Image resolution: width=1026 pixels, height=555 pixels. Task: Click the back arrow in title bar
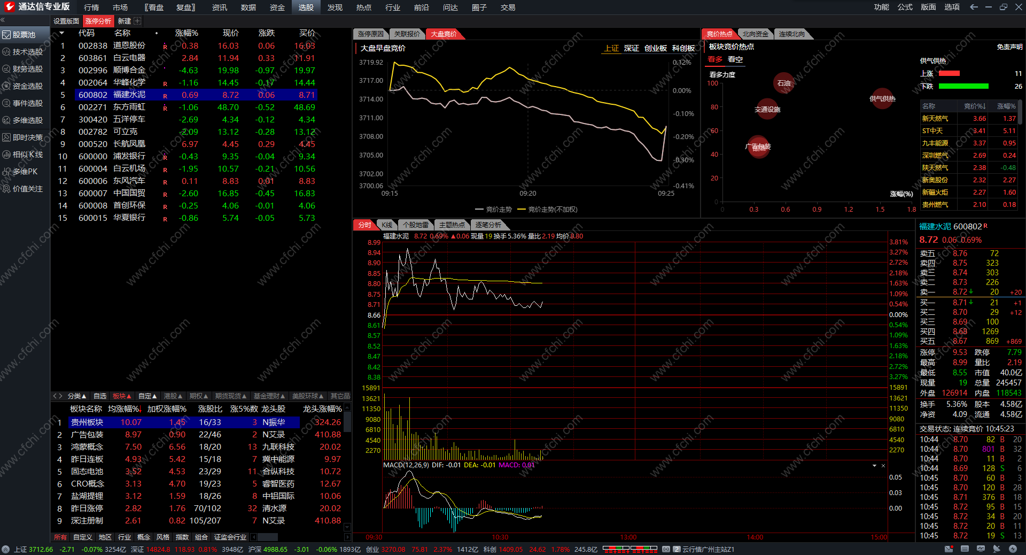pos(974,7)
